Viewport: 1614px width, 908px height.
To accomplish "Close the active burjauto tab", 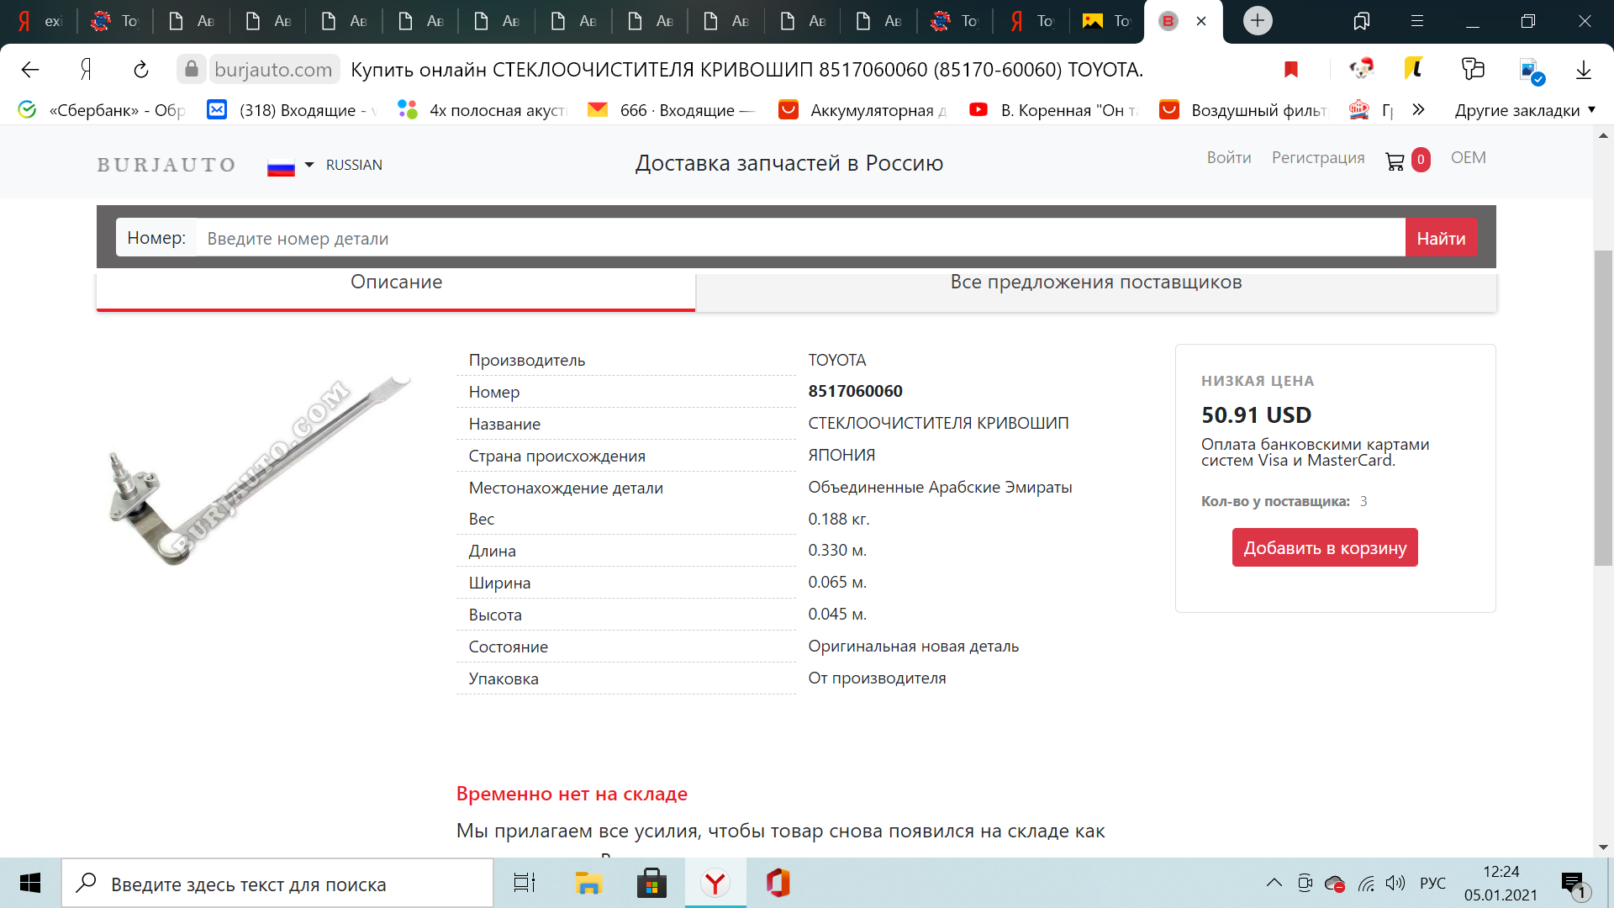I will (x=1201, y=21).
